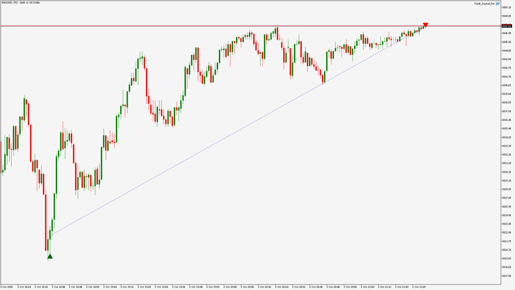Screen dimensions: 515x290
Task: Click the green buy arrow marker
Action: coord(50,257)
